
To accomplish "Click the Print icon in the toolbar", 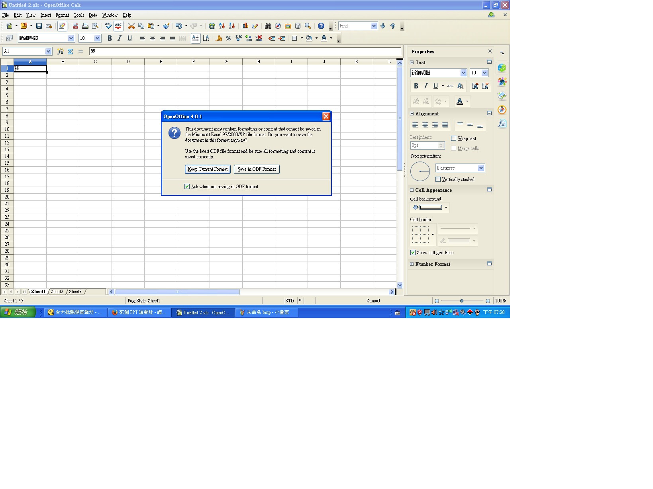I will click(x=85, y=26).
